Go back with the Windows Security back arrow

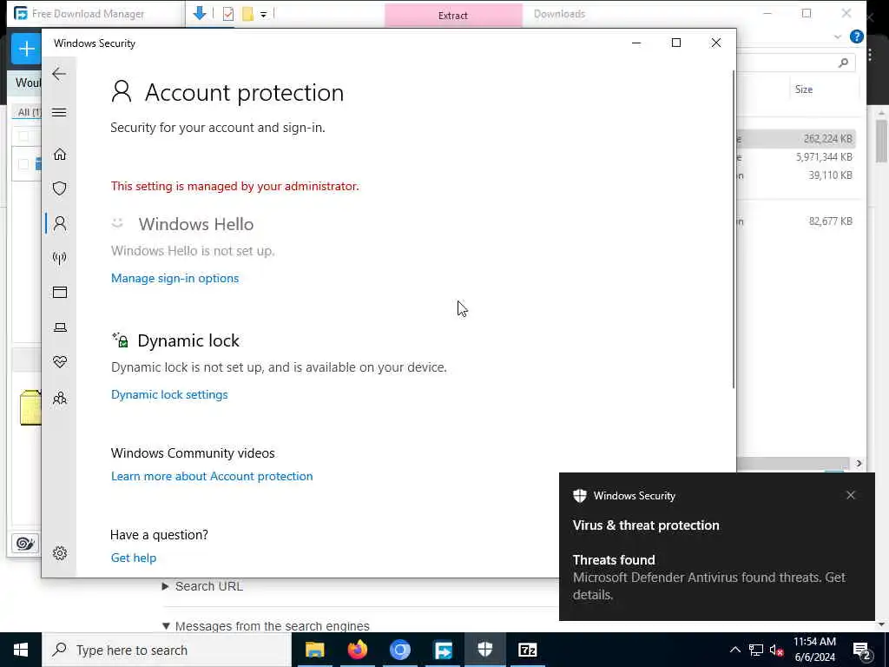tap(59, 74)
